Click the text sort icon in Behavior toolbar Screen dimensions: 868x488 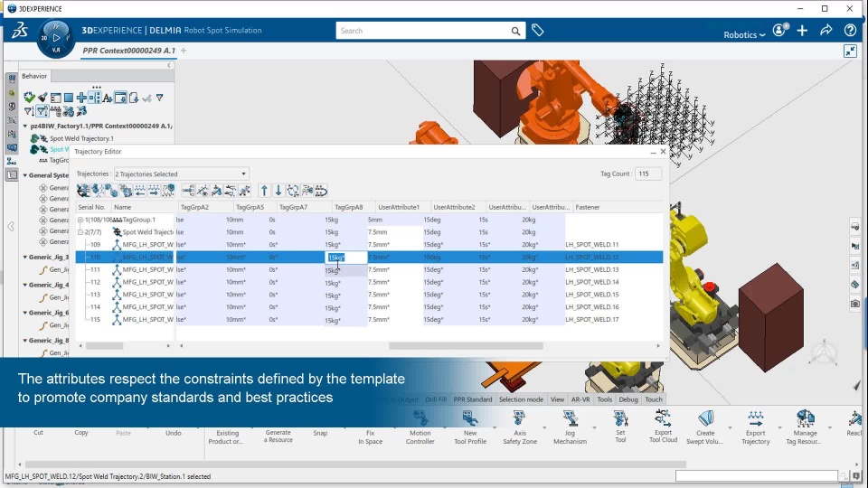point(108,98)
